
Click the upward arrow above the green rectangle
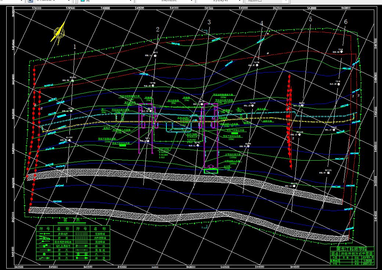(x=211, y=167)
